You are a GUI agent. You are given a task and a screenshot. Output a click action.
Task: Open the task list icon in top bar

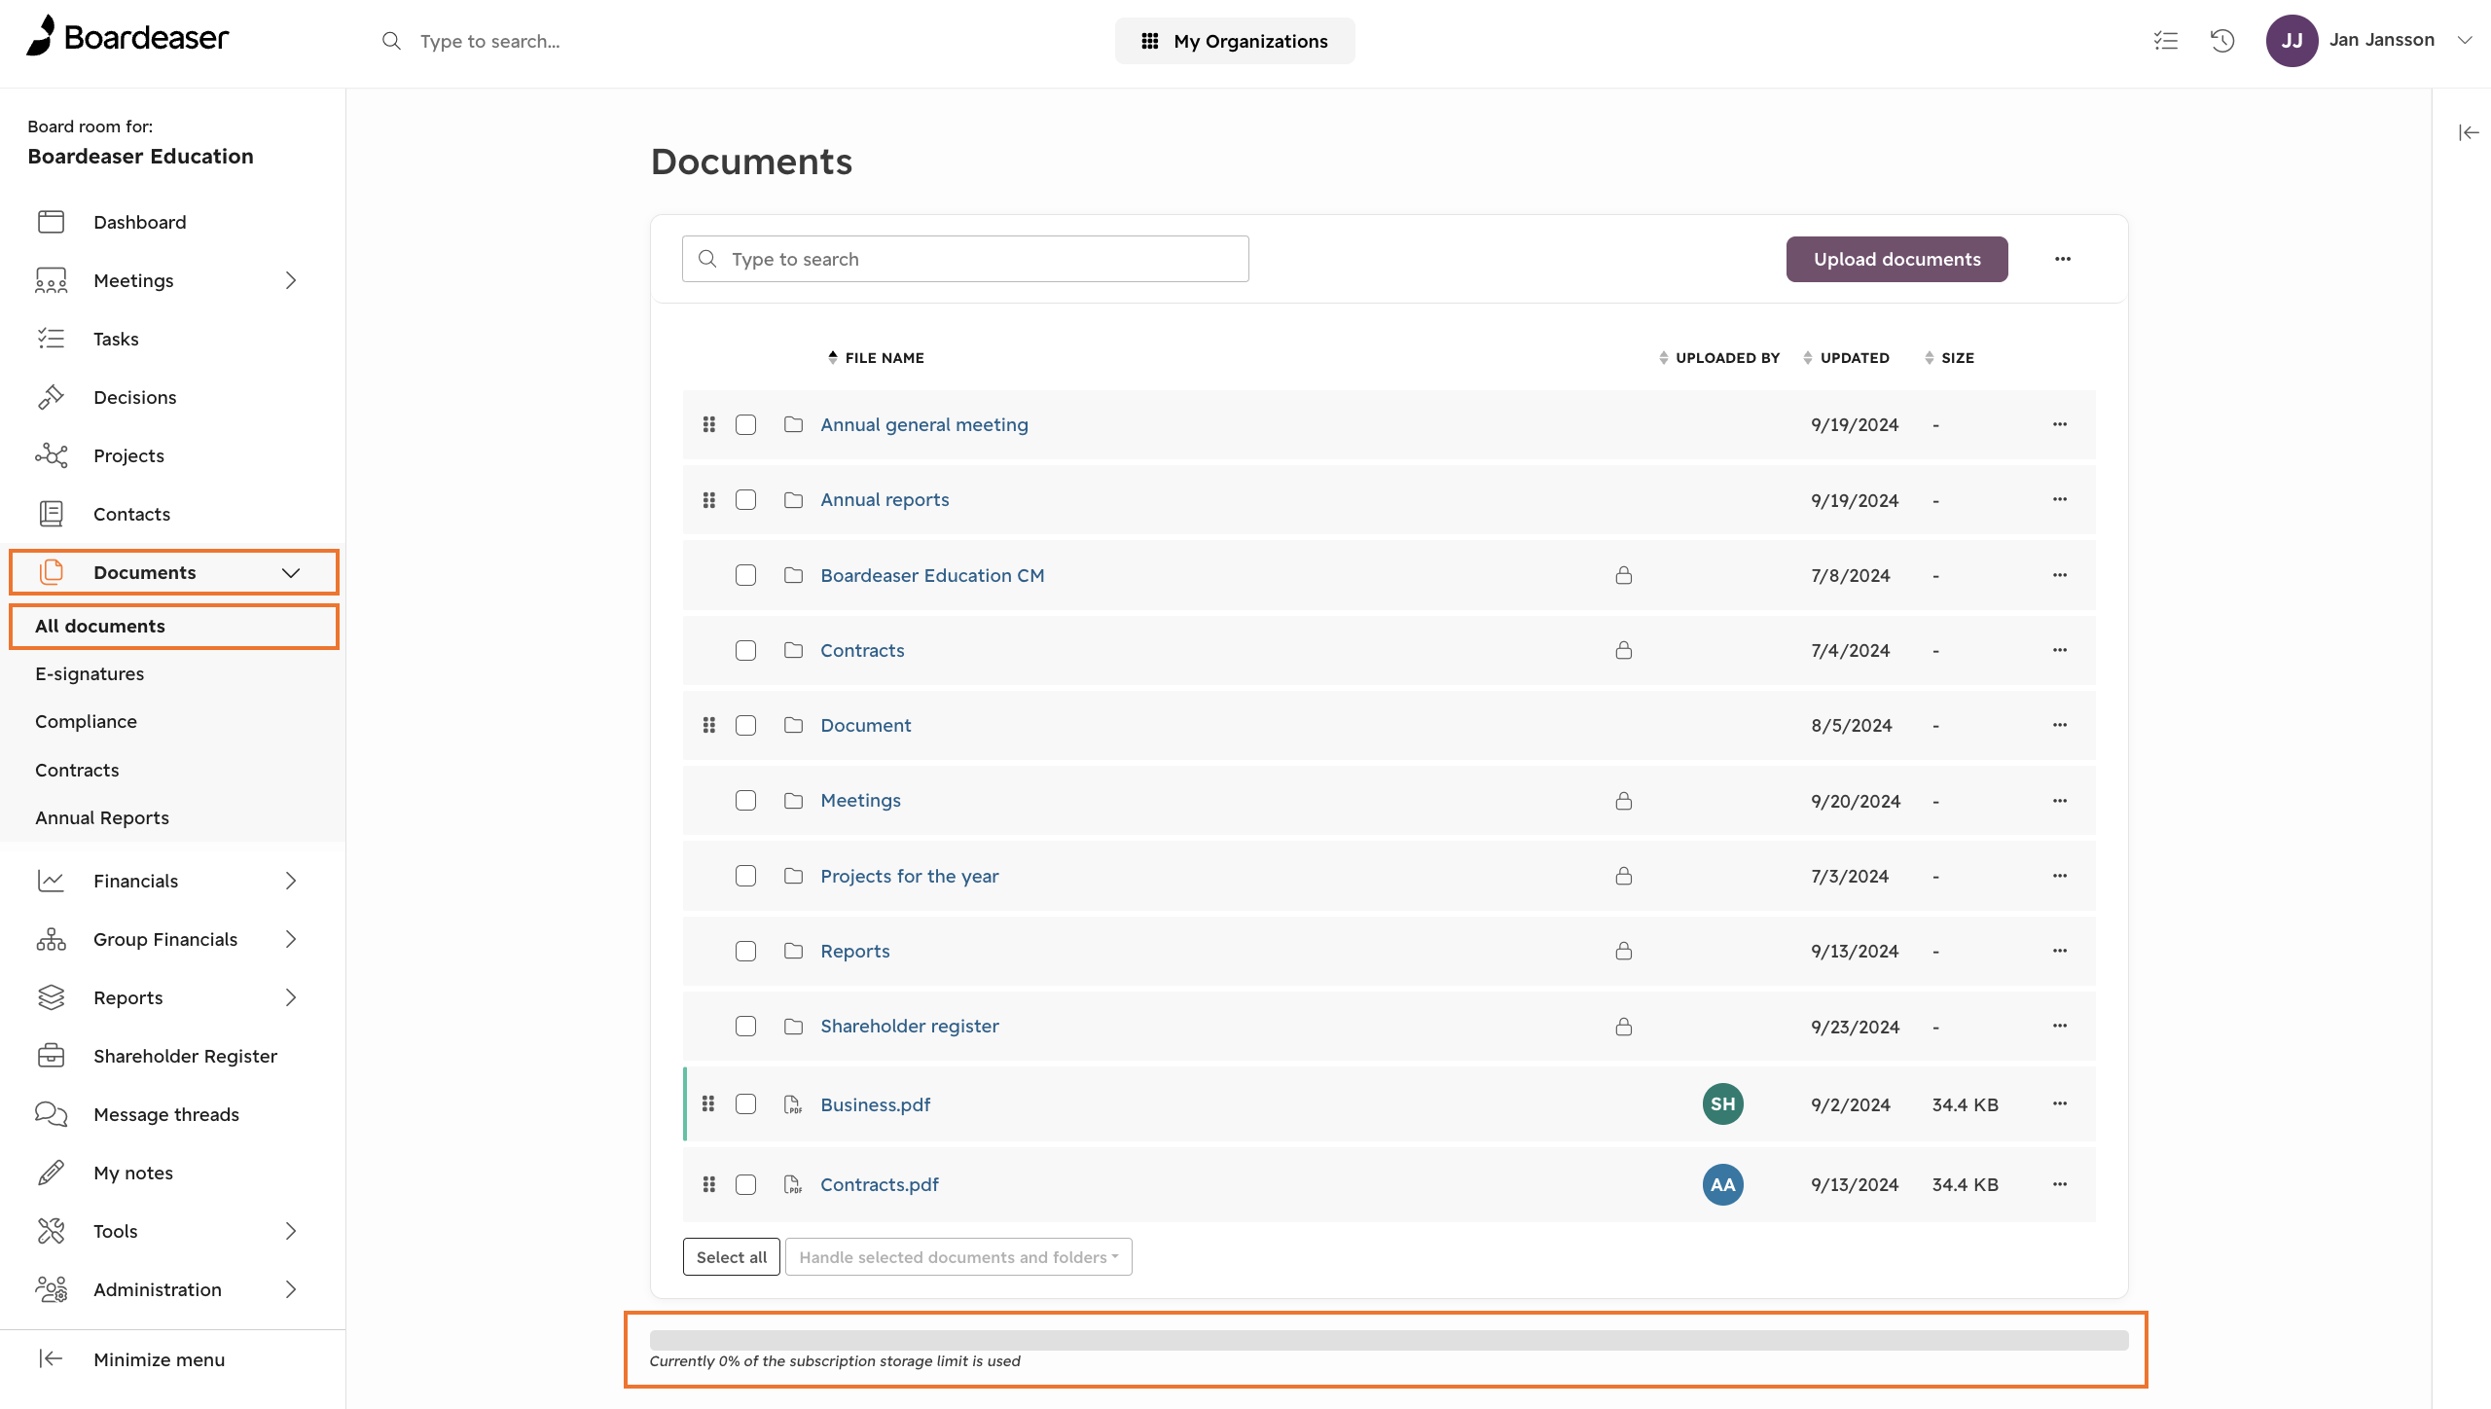[x=2166, y=41]
